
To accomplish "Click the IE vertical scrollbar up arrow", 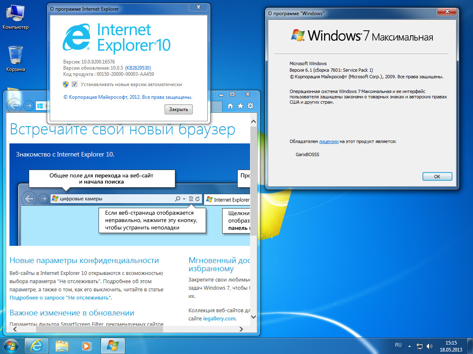I will click(253, 122).
